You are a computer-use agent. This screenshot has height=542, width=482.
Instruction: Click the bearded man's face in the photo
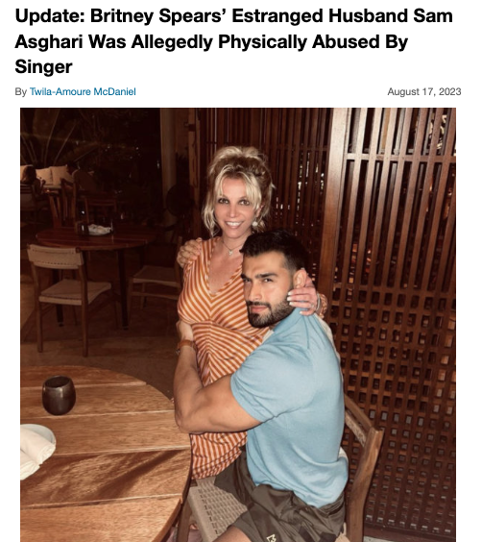coord(266,296)
